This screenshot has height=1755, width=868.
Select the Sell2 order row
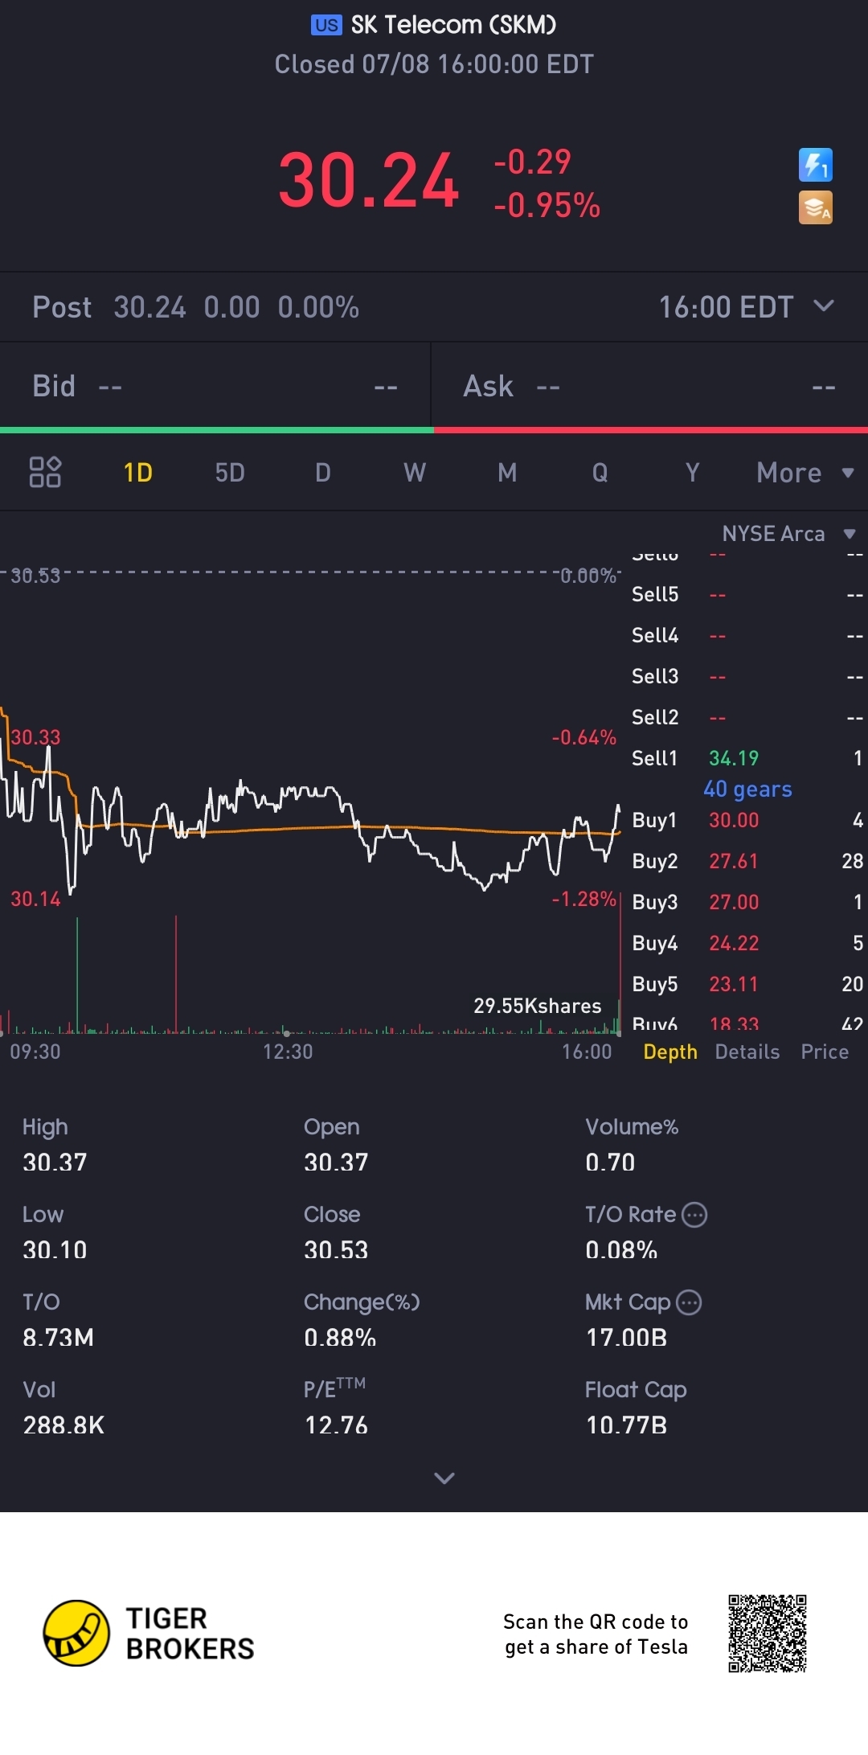click(x=747, y=717)
